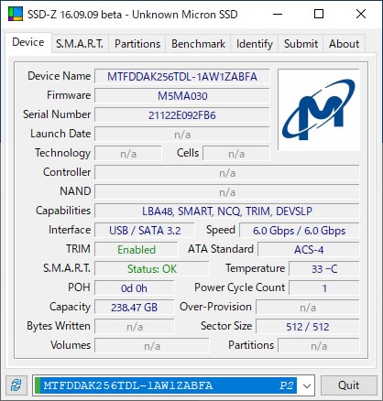Open the Identify tab
This screenshot has height=401, width=383.
click(255, 44)
